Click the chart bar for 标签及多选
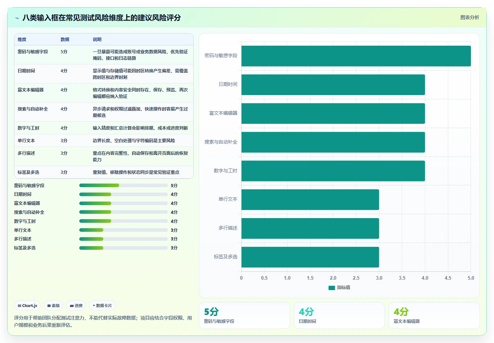This screenshot has height=343, width=494. [x=310, y=257]
